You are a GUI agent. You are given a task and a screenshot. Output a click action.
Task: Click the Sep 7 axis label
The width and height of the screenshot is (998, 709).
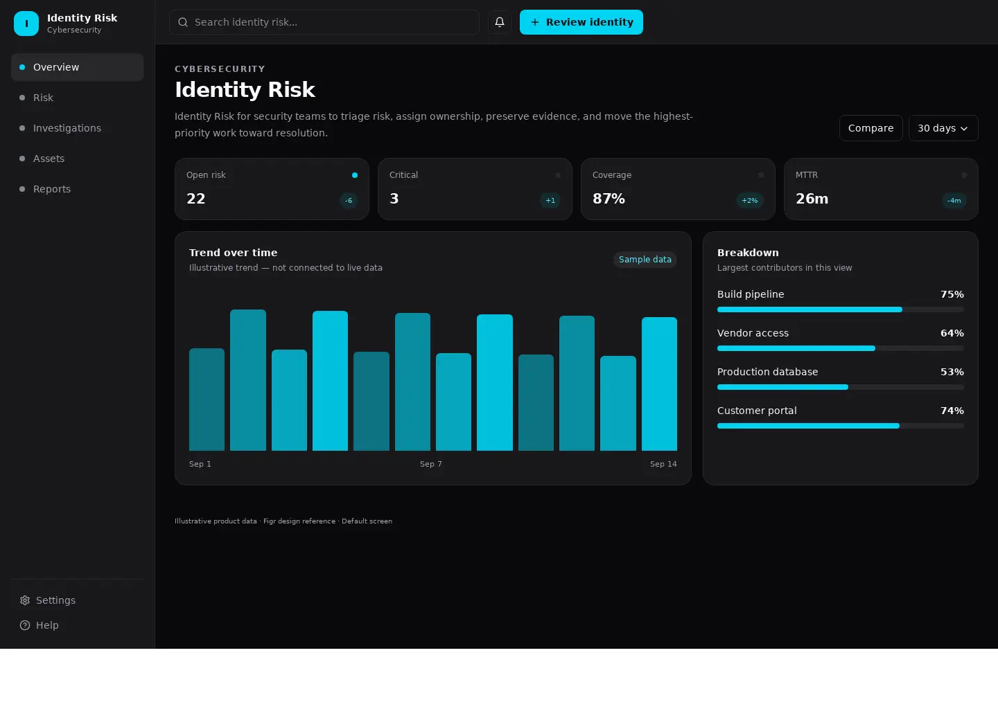pos(430,464)
